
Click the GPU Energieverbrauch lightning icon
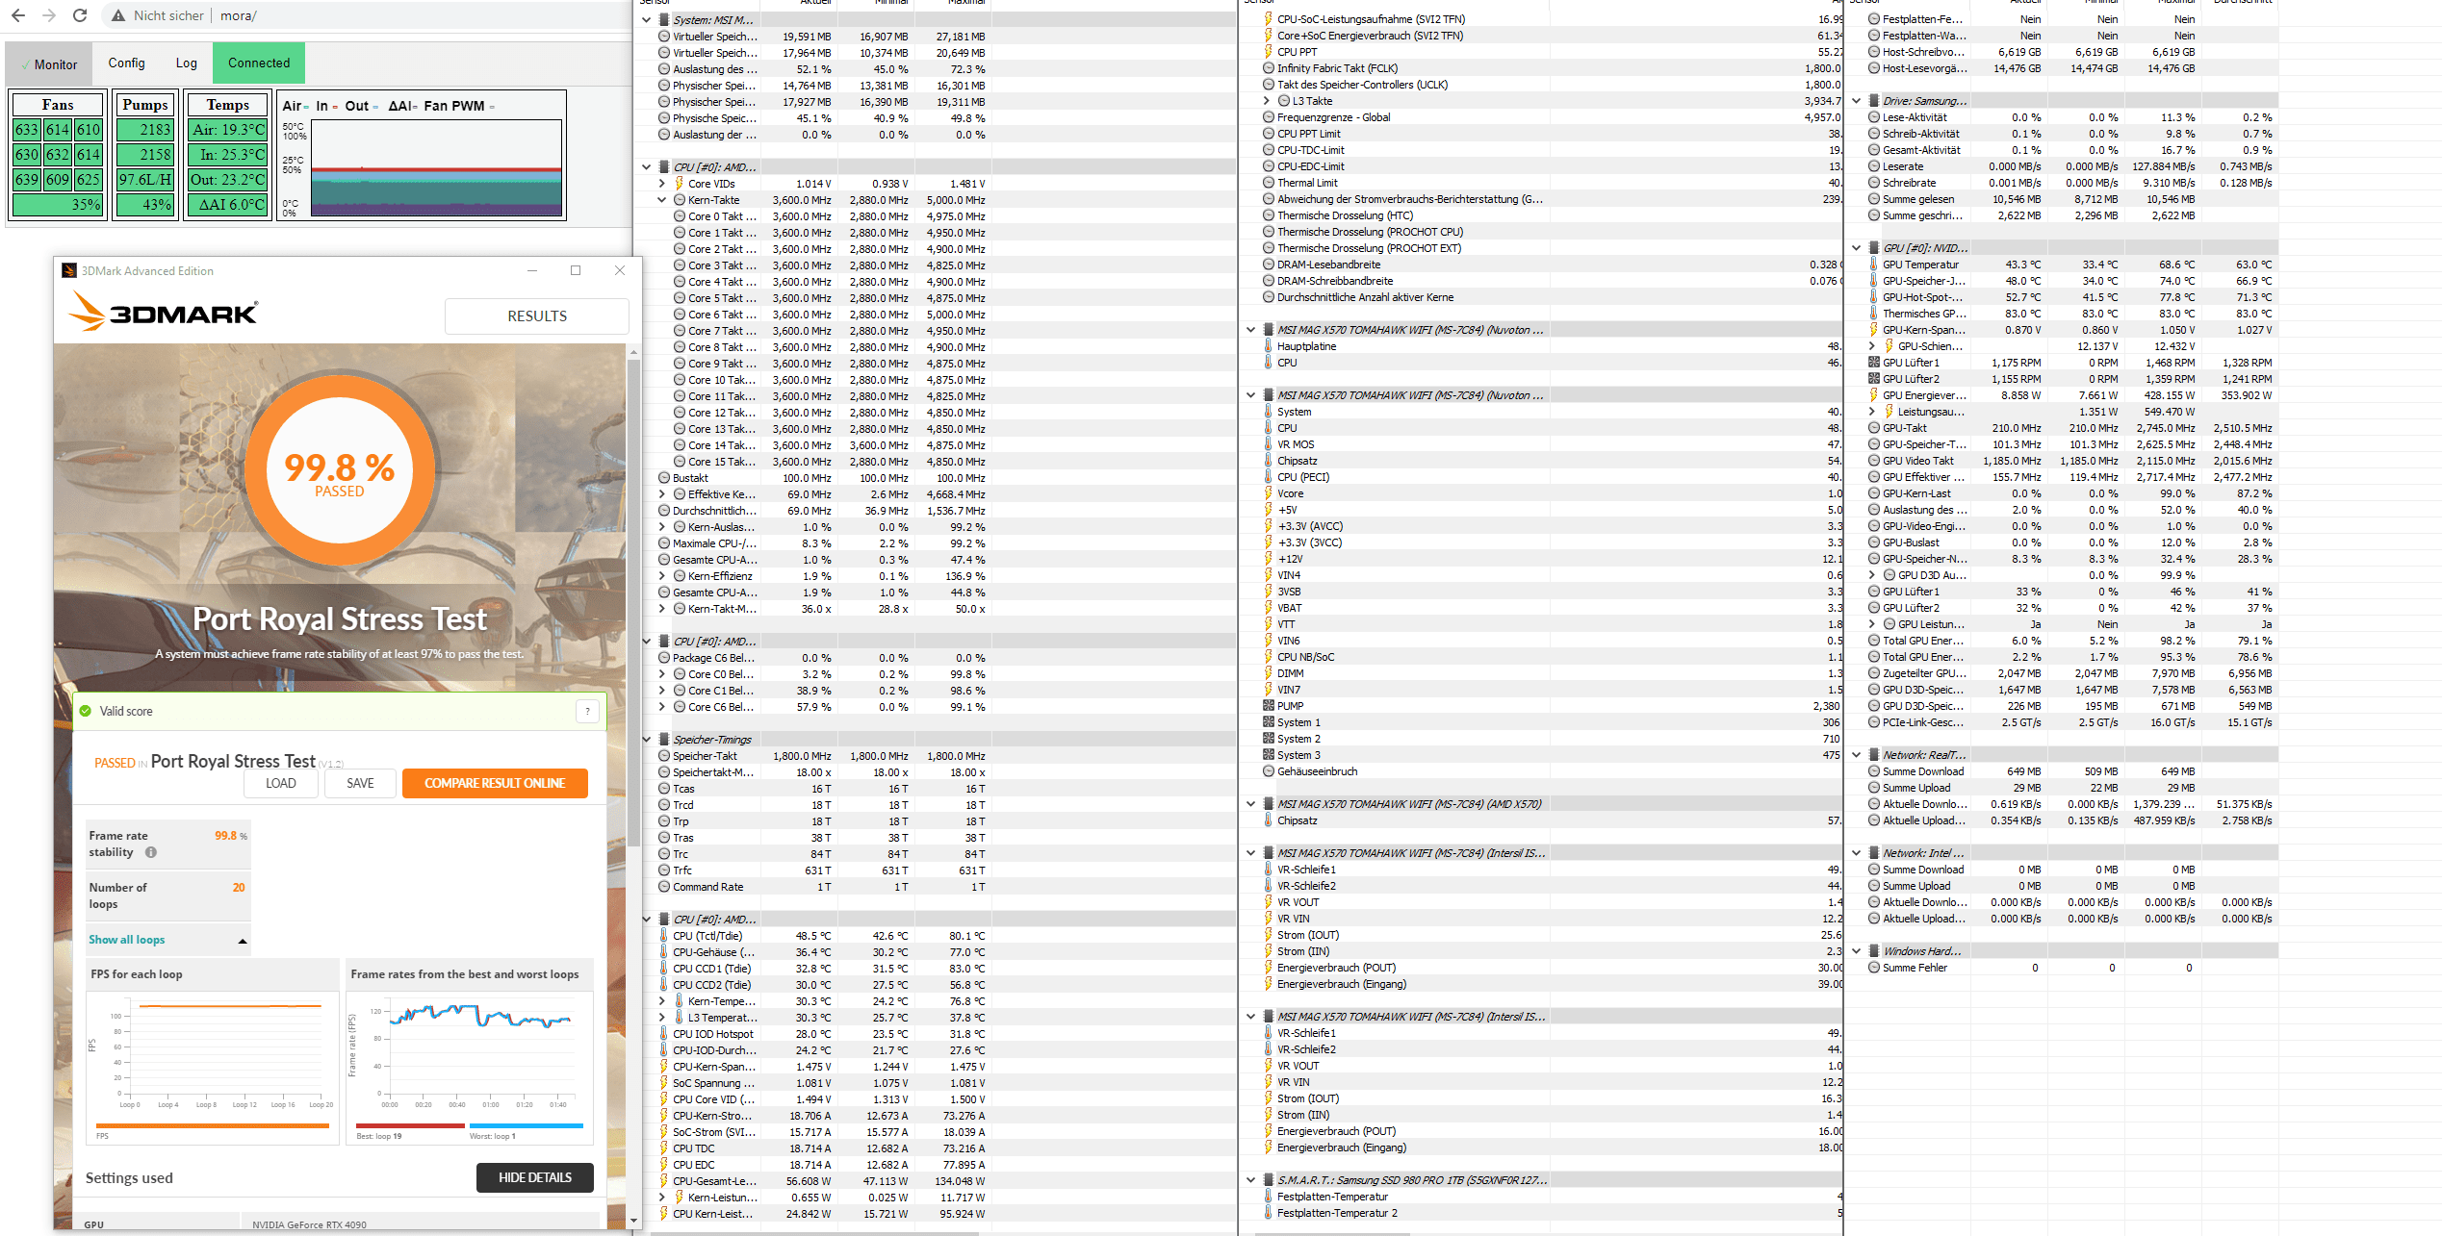1873,395
